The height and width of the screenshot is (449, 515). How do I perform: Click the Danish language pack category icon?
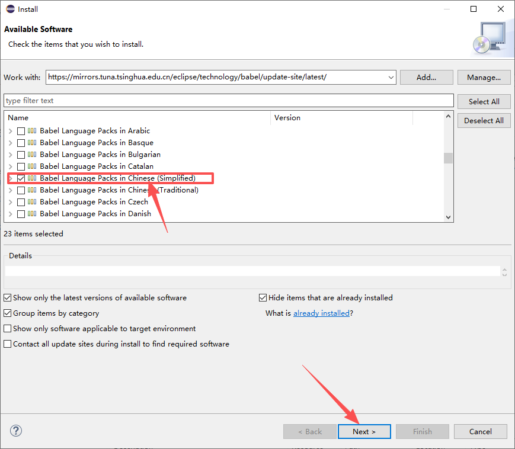tap(32, 213)
